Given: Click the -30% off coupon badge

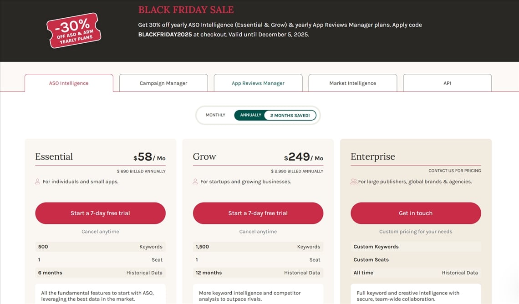Looking at the screenshot, I should coord(74,30).
